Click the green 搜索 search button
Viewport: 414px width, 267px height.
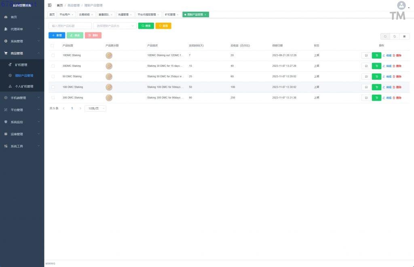pos(146,26)
